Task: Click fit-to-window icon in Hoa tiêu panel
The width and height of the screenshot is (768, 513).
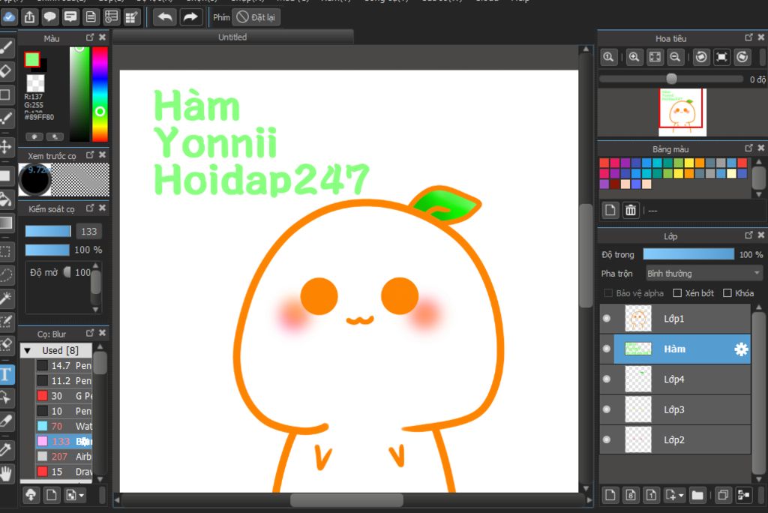Action: tap(655, 57)
